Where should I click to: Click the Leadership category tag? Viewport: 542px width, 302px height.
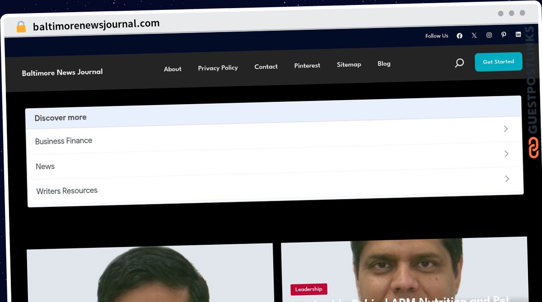pyautogui.click(x=309, y=289)
